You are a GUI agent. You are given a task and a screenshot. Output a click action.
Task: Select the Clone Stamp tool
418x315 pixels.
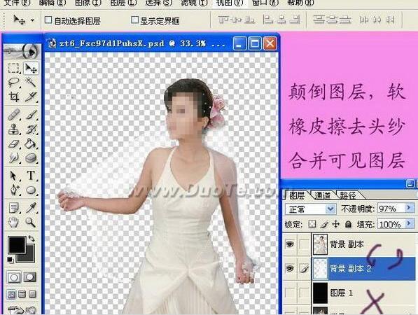coord(13,129)
